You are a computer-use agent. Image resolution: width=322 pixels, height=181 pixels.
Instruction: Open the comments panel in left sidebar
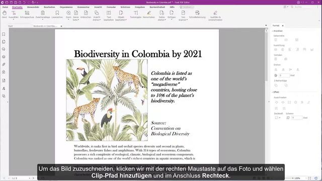pos(4,49)
